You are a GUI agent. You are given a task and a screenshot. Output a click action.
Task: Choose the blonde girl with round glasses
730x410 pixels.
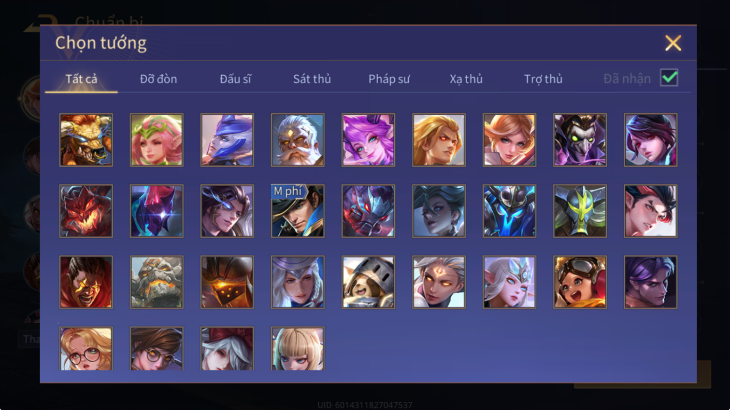86,348
